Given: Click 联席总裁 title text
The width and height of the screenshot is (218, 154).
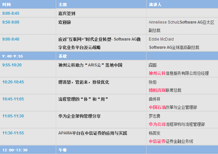Looking at the screenshot, I should pyautogui.click(x=173, y=90).
